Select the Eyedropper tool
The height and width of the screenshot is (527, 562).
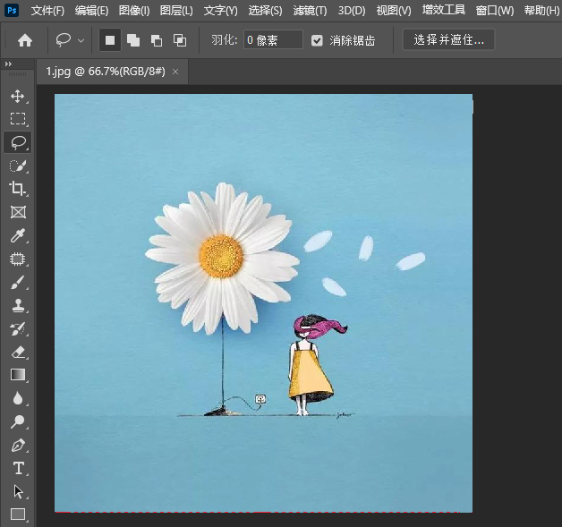pyautogui.click(x=18, y=235)
